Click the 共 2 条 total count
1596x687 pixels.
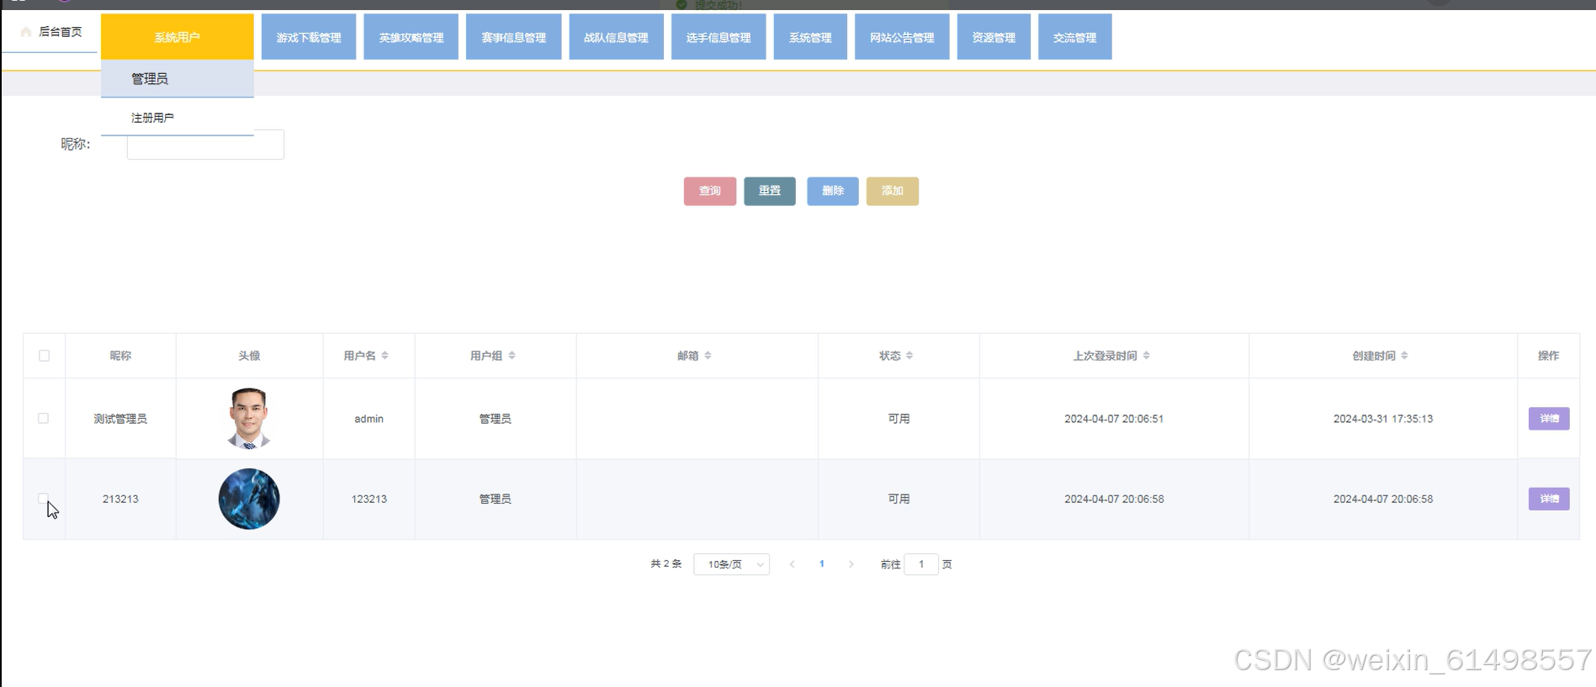coord(665,564)
